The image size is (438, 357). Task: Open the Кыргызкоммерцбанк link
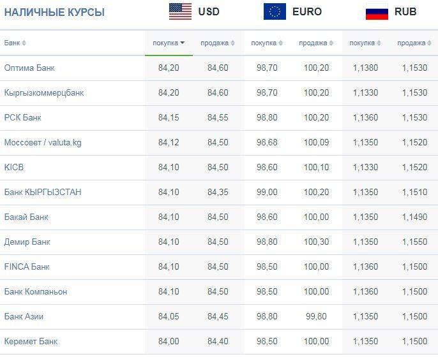(44, 92)
